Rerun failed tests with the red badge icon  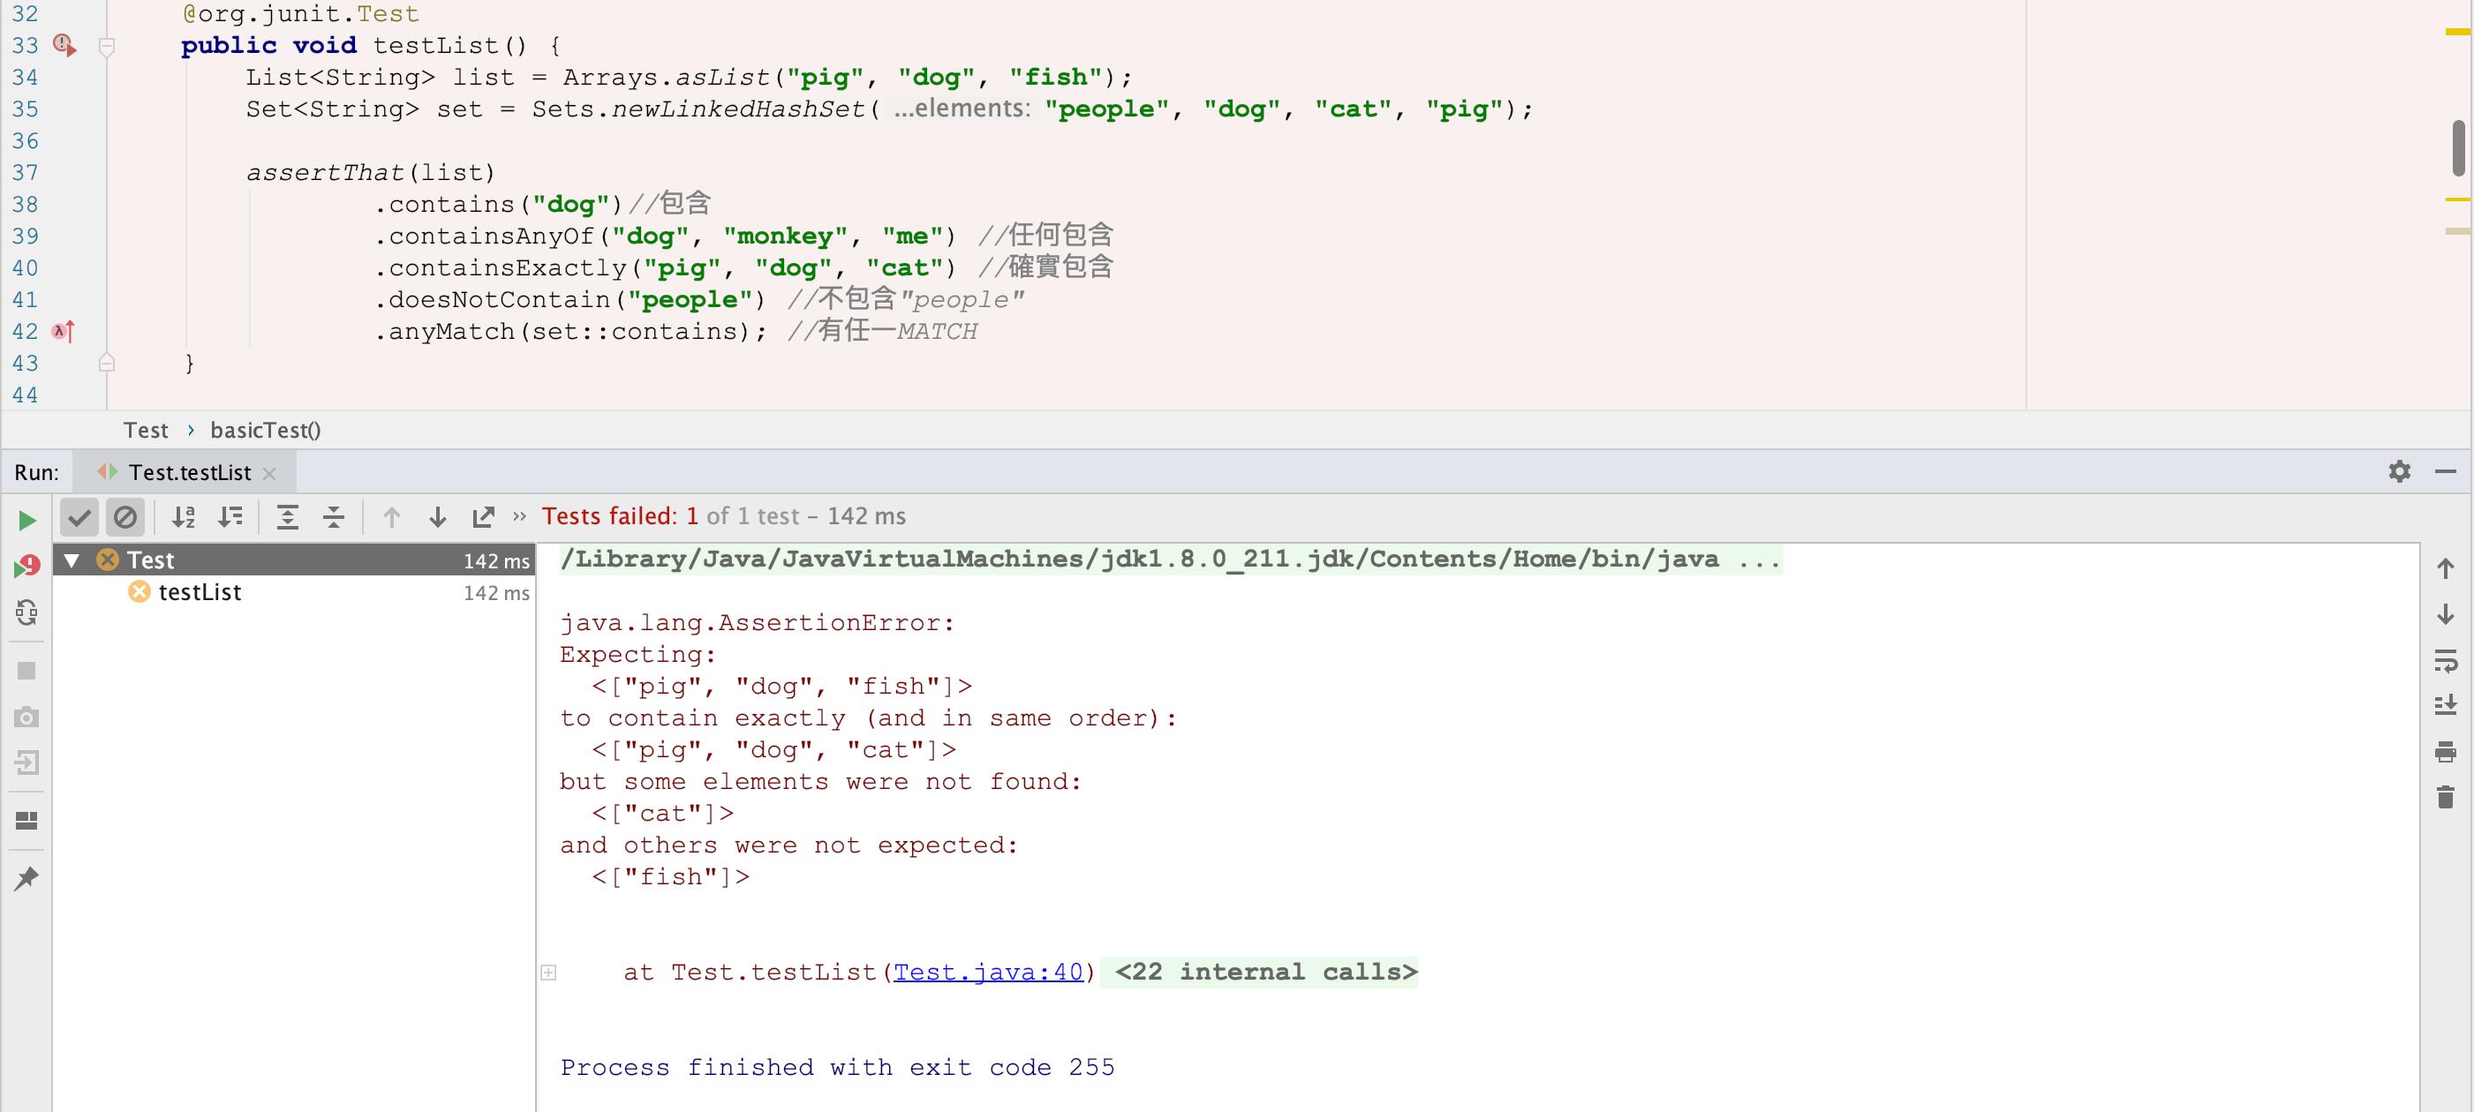(x=26, y=567)
